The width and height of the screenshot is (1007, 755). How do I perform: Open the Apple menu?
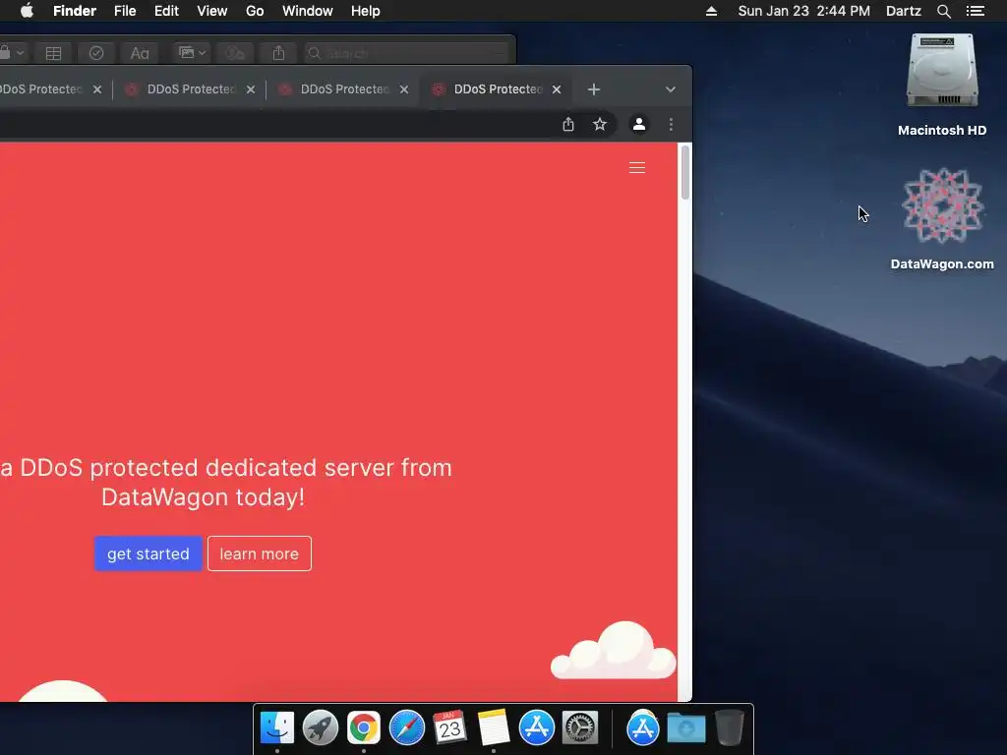27,11
